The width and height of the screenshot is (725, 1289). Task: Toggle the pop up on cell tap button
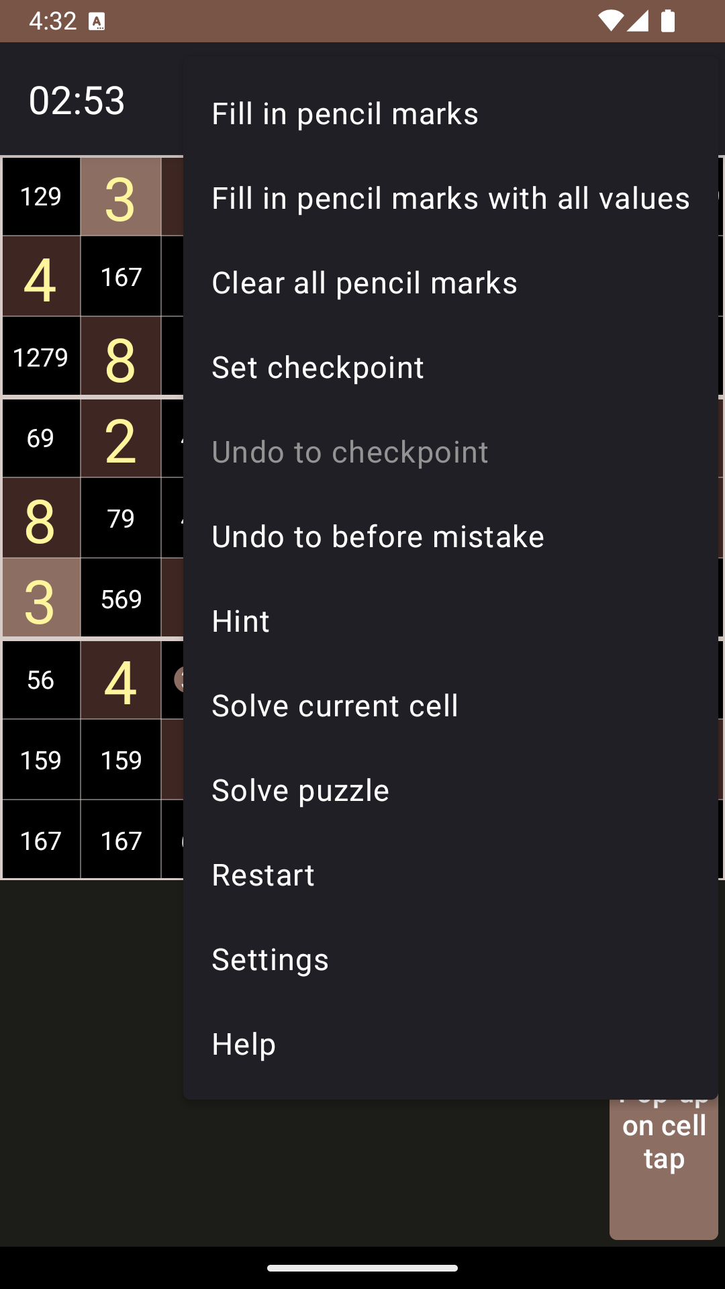(x=663, y=1168)
